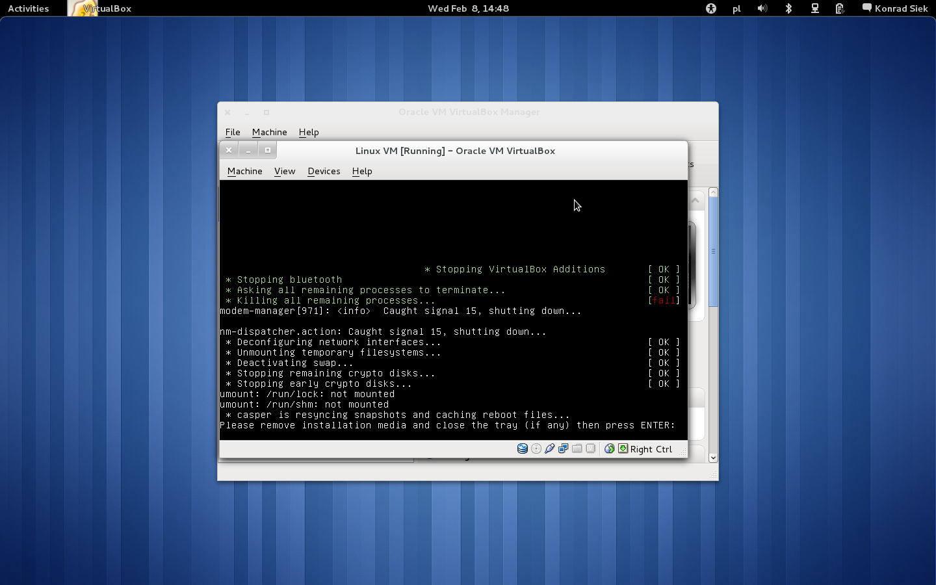Click 'Unmounting temporary filesystems...' line
The image size is (936, 585).
[333, 352]
